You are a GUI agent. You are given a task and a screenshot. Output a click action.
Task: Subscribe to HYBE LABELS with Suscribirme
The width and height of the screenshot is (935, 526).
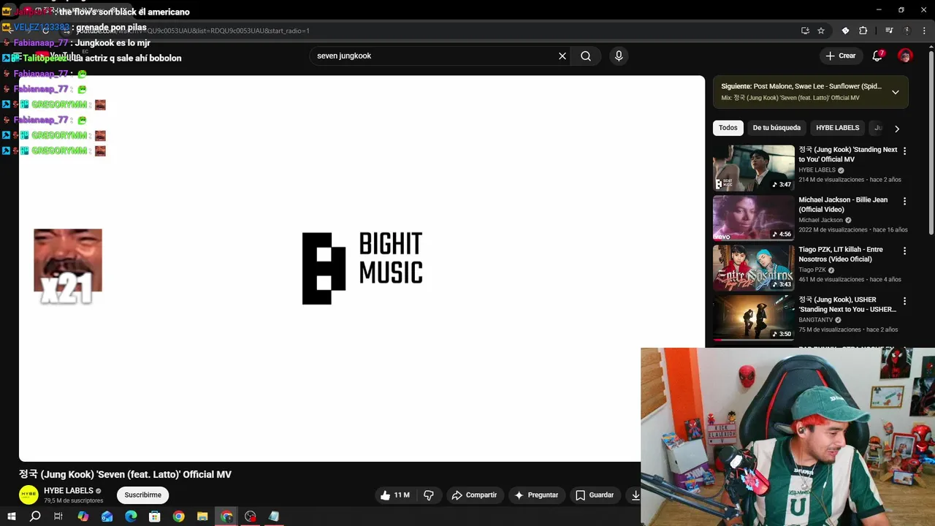click(142, 495)
